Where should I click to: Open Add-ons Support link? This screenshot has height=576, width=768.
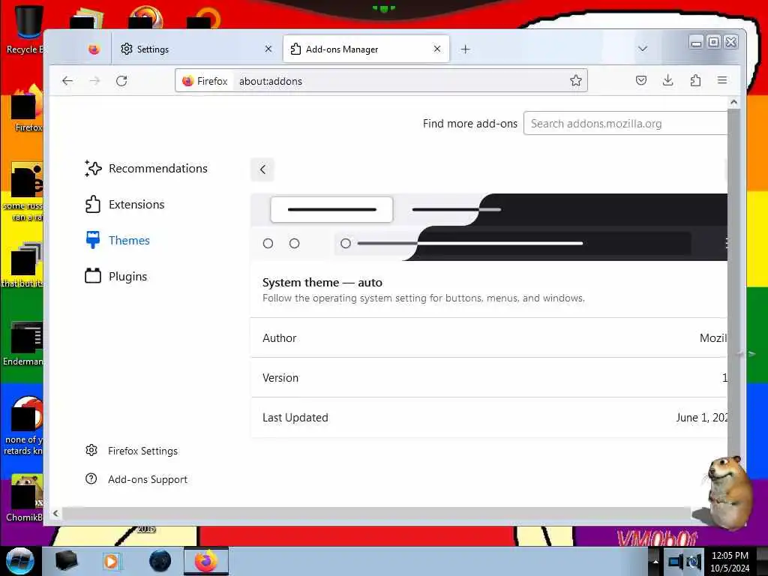click(136, 479)
